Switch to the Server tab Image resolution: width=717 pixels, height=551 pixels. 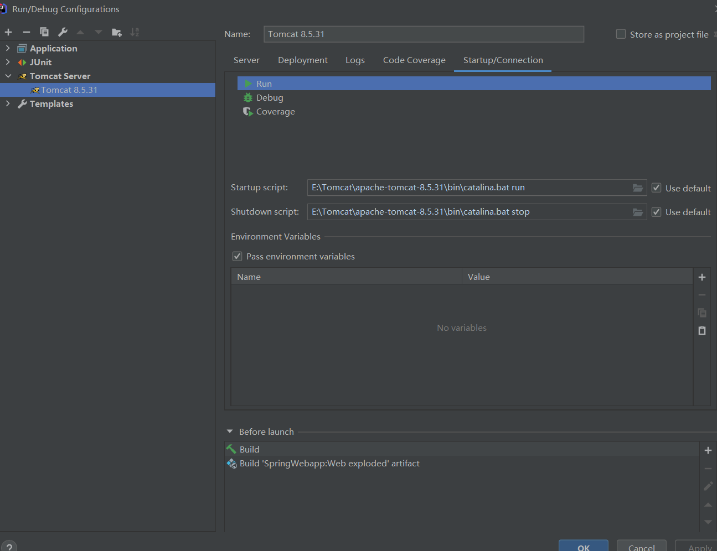246,60
